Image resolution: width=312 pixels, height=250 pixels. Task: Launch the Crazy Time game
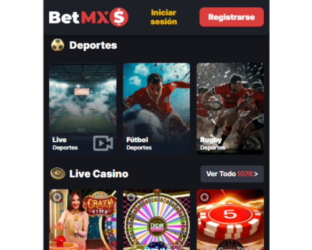83,219
